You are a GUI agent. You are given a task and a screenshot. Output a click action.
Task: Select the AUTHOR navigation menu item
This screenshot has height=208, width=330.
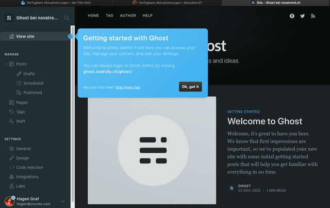tap(128, 16)
